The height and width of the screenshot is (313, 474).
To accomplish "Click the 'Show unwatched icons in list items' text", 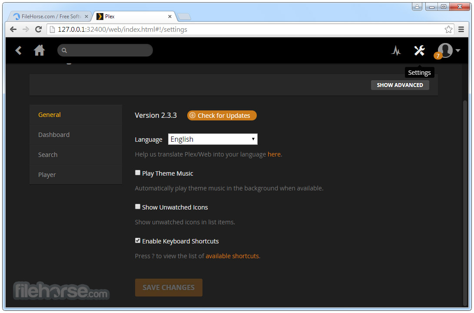I will point(185,222).
